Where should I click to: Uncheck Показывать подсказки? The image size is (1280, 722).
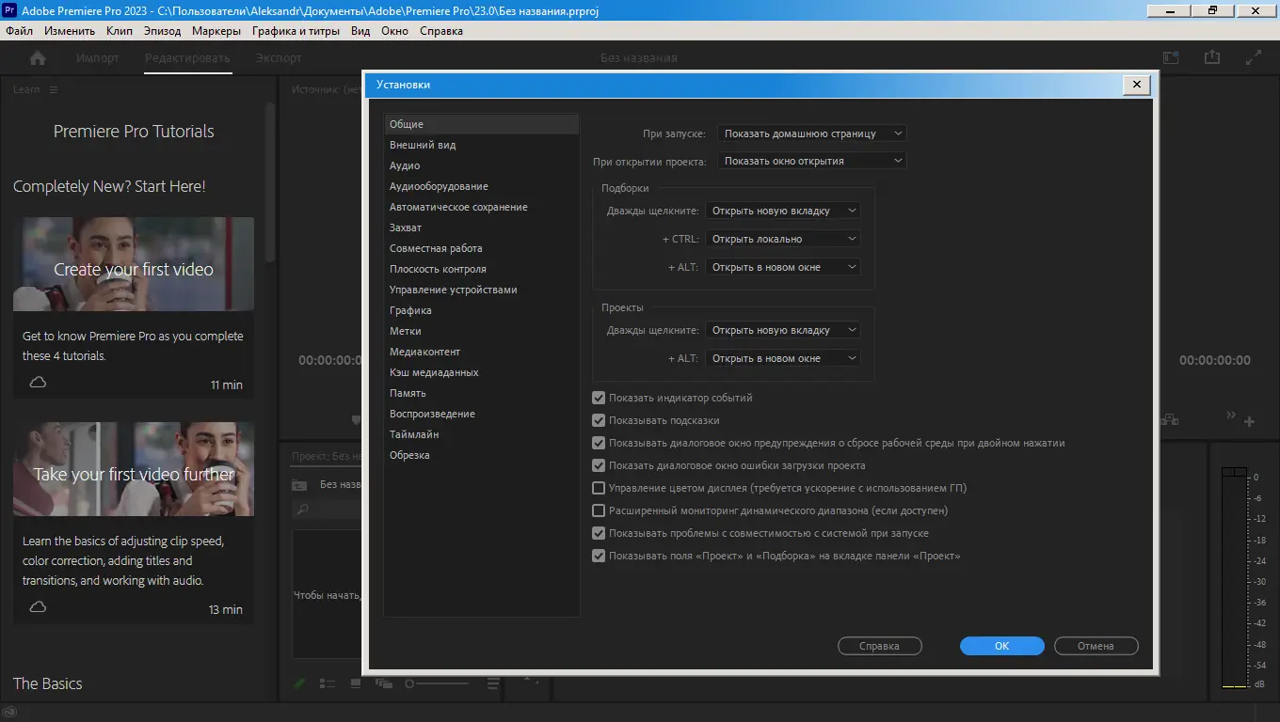click(x=599, y=420)
